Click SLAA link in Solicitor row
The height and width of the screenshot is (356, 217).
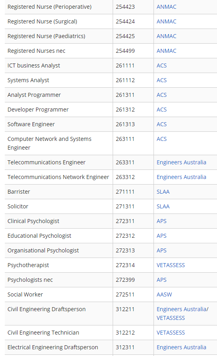click(x=163, y=206)
